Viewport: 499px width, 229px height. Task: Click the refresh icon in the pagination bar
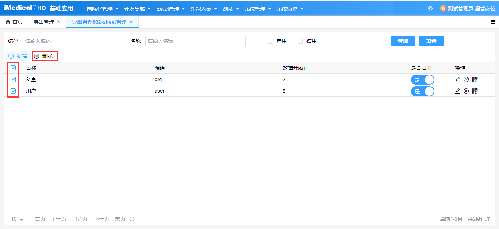(x=131, y=219)
